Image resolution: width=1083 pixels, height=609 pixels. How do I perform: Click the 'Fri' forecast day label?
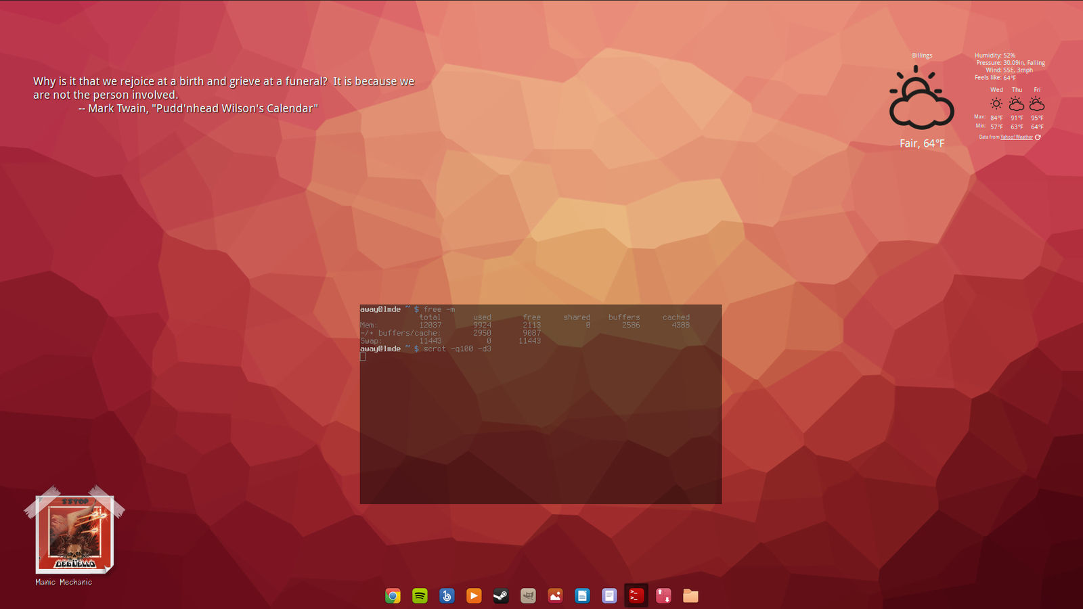pyautogui.click(x=1037, y=90)
